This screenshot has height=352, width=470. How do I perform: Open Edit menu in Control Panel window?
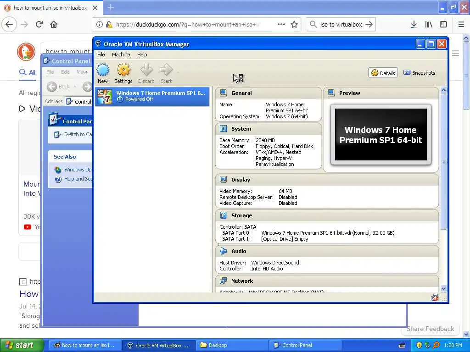65,72
